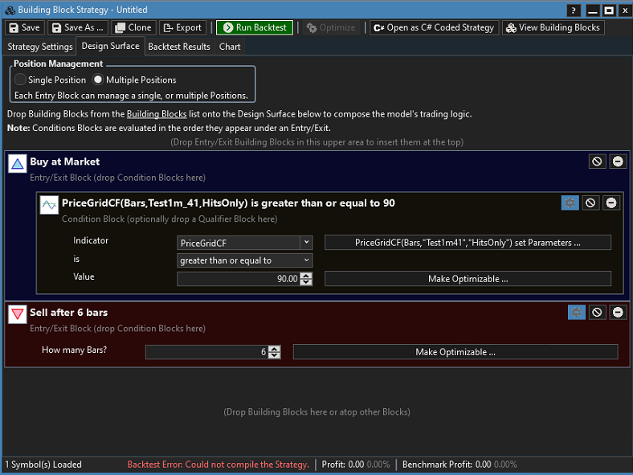Maximize the Building Block Strategy window
Screen dimensions: 633x475
point(609,10)
